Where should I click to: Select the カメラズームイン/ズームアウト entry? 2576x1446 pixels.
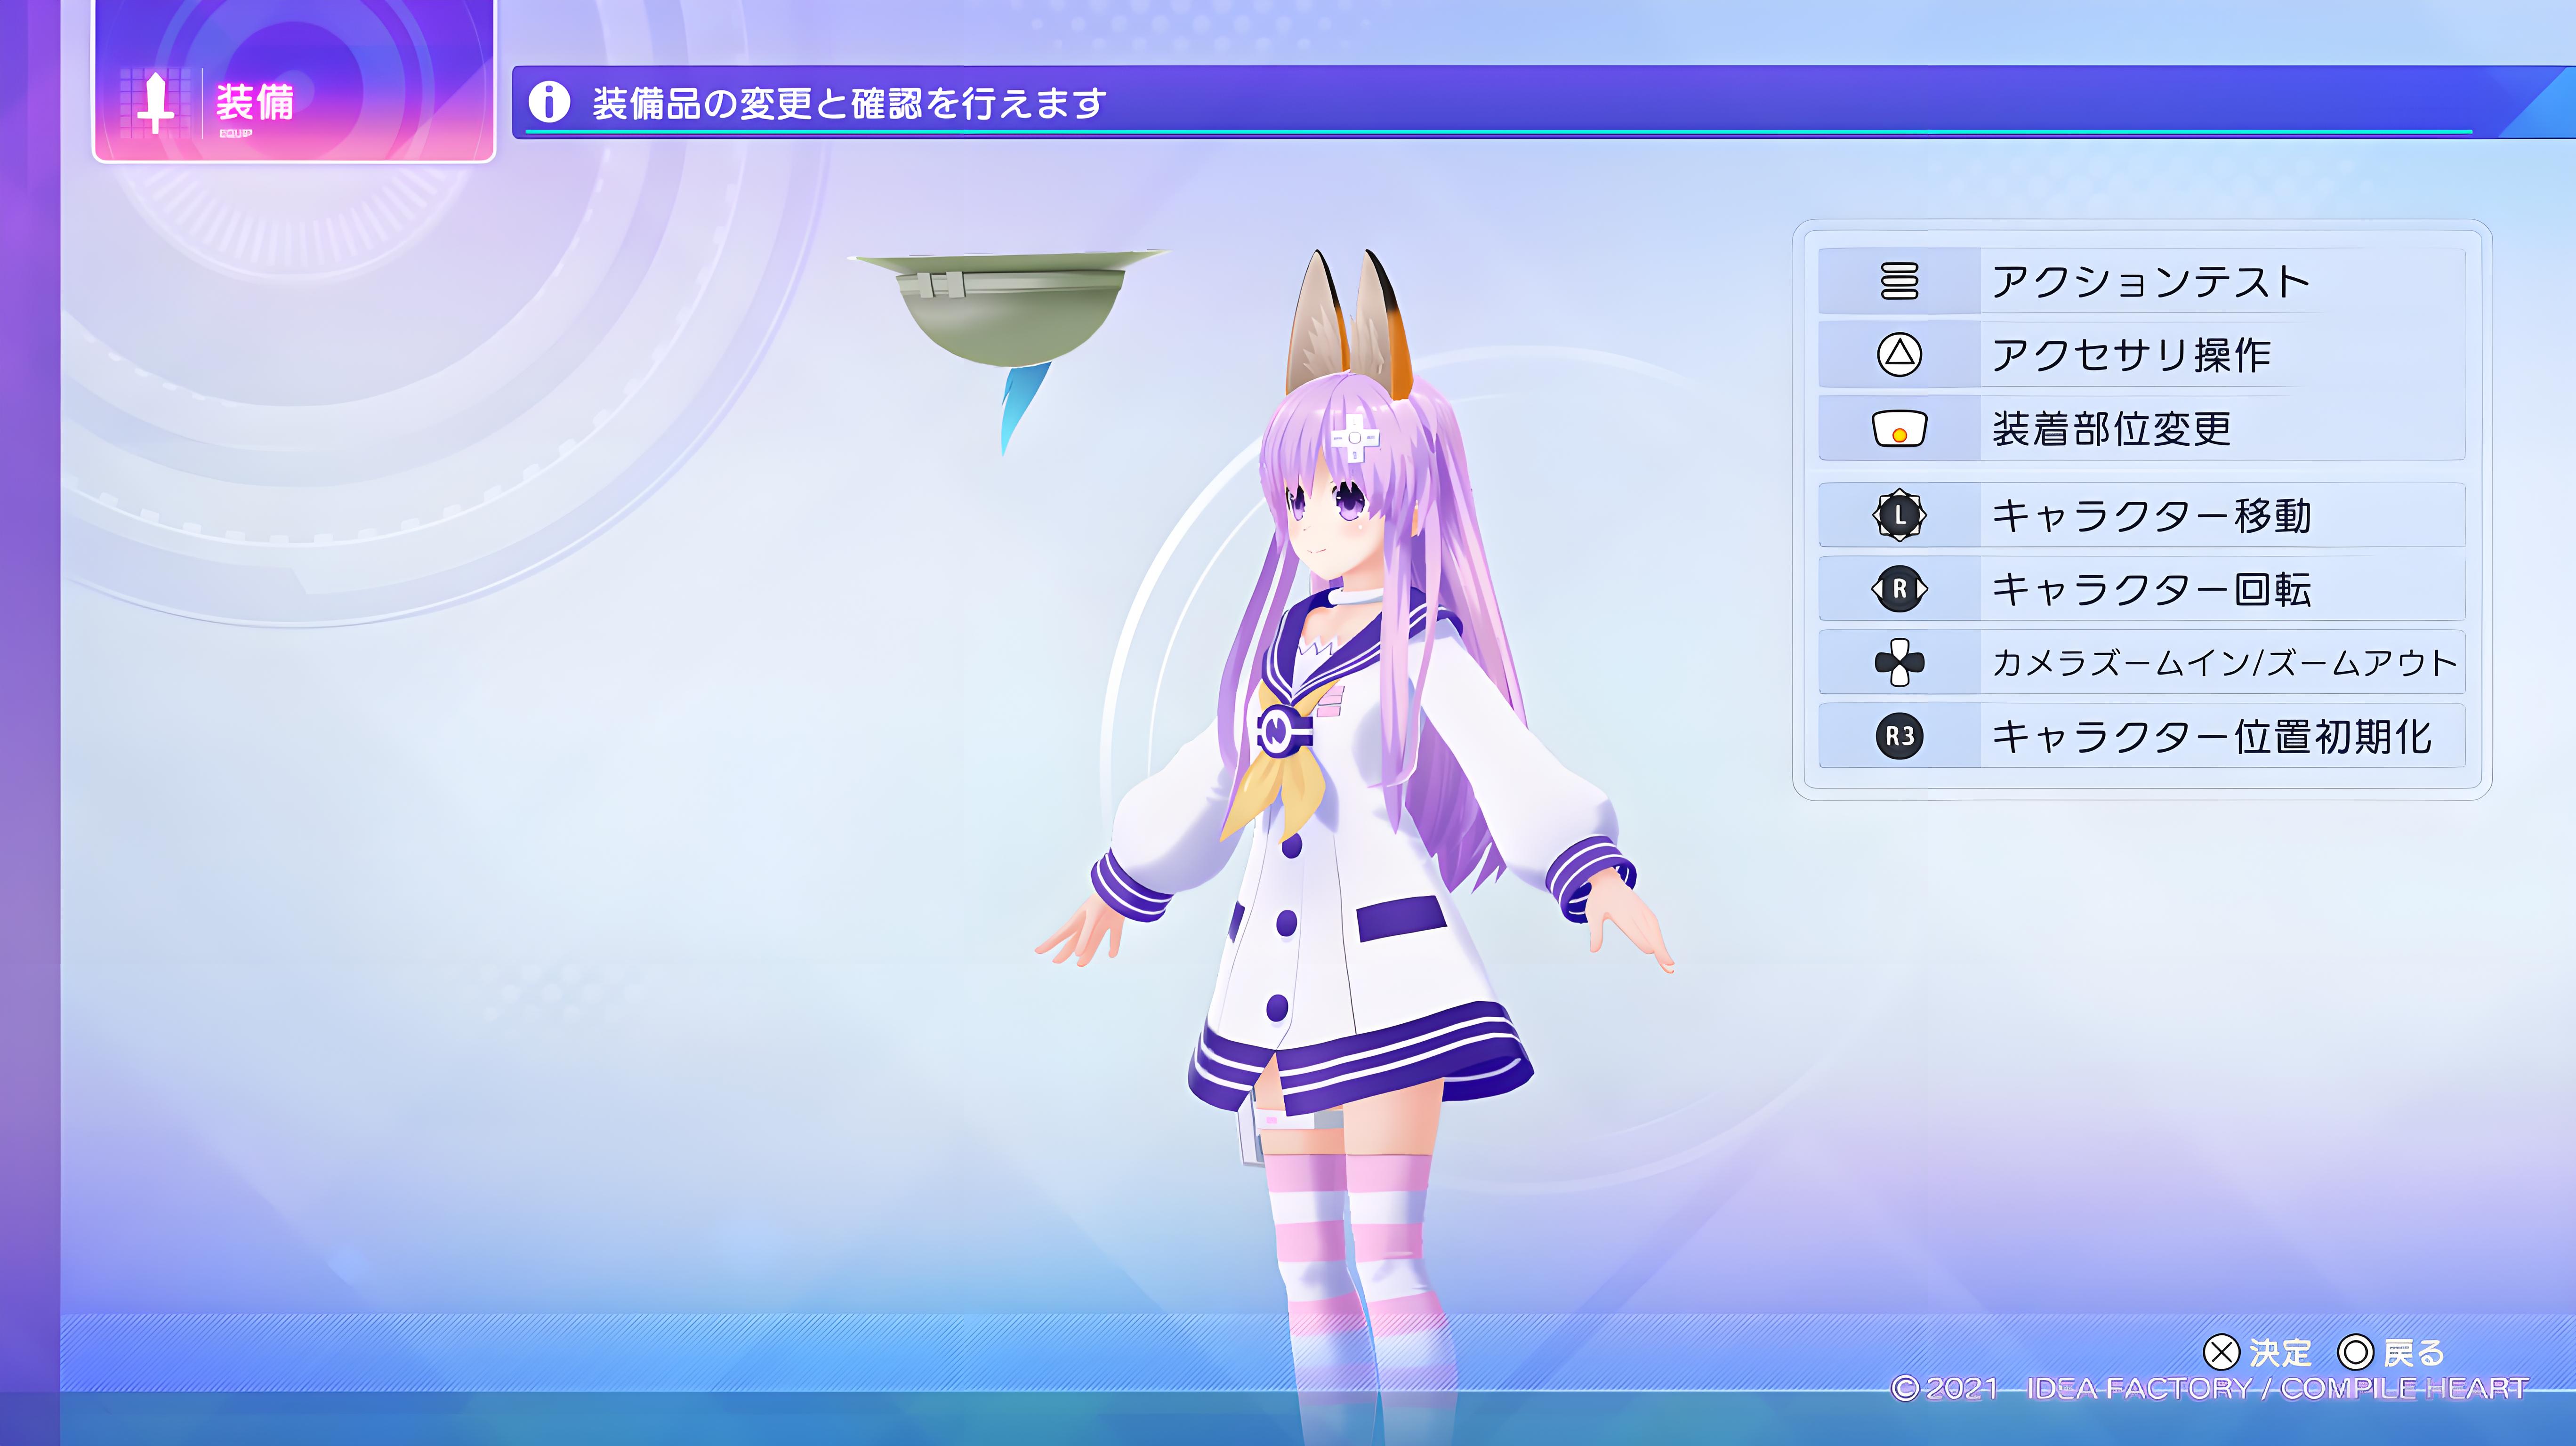[x=2141, y=662]
